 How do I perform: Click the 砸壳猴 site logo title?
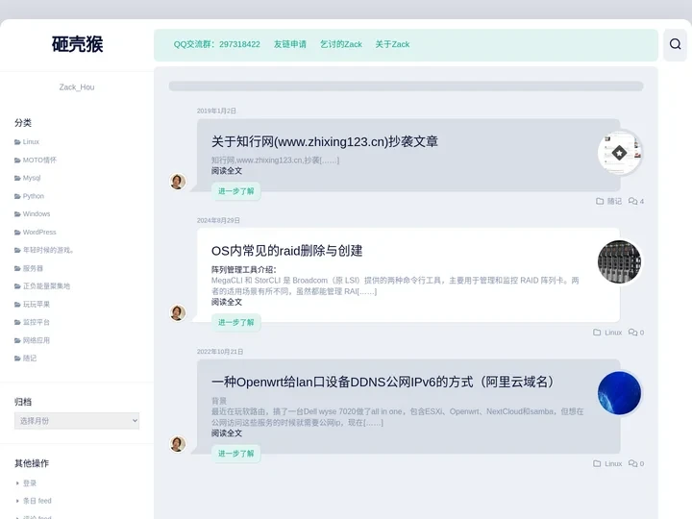click(77, 44)
